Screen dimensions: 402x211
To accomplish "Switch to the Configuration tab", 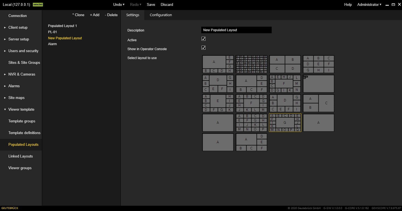I will [161, 15].
